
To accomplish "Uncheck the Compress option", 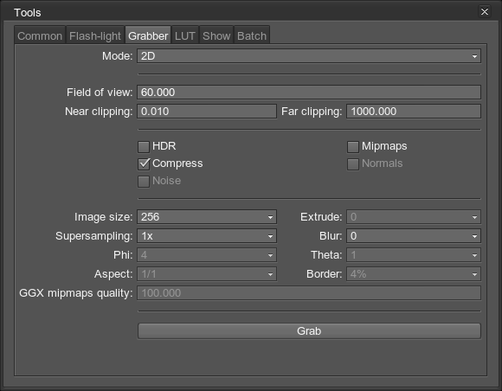I will [x=144, y=164].
